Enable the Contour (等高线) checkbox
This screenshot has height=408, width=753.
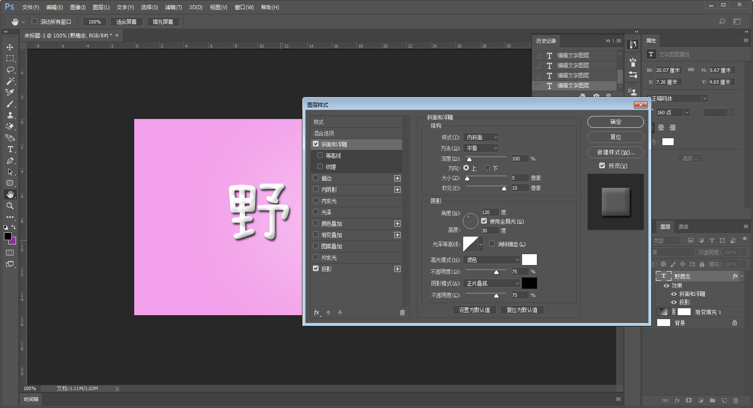point(320,155)
